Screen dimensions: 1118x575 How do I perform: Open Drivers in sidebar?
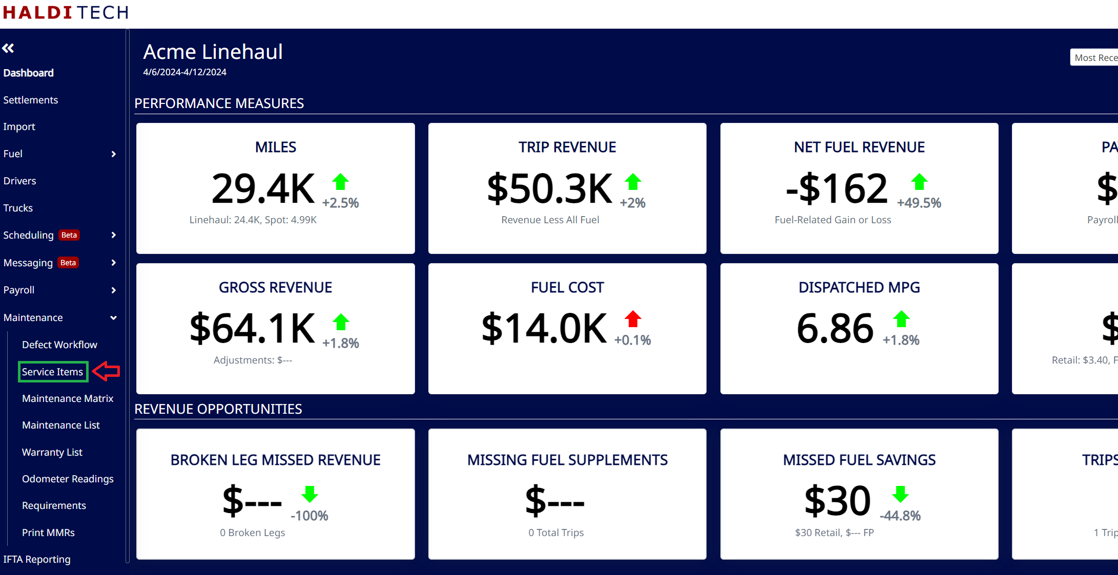coord(19,181)
